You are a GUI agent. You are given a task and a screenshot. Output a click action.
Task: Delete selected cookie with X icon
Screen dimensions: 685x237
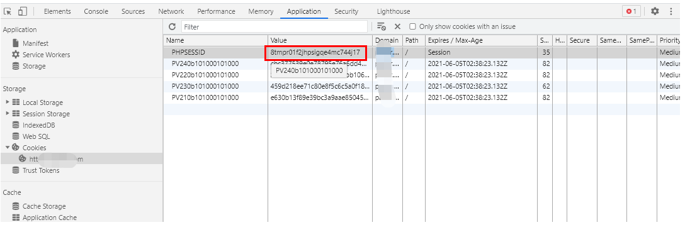point(397,26)
